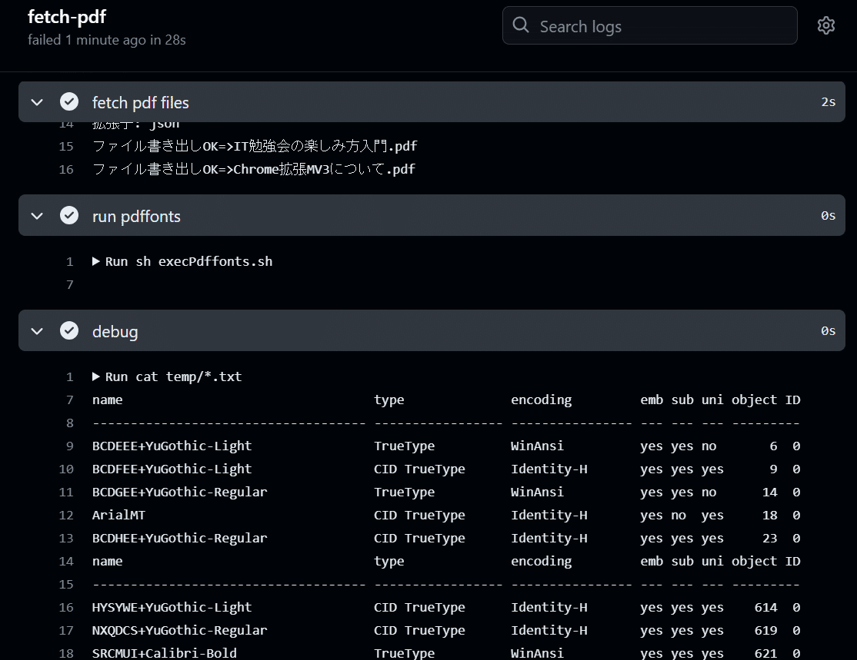Click the 2s duration of fetch pdf files
The width and height of the screenshot is (857, 660).
pos(828,102)
